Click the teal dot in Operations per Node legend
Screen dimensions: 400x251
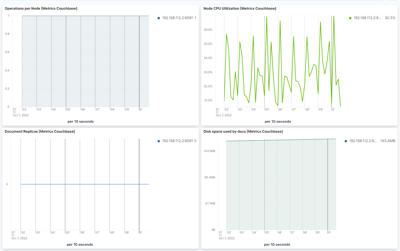(158, 18)
